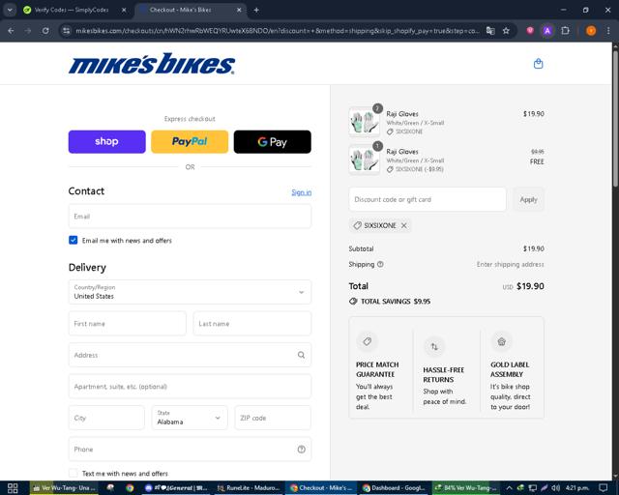Viewport: 619px width, 495px height.
Task: Remove the SIXSIXONE discount code
Action: click(404, 225)
